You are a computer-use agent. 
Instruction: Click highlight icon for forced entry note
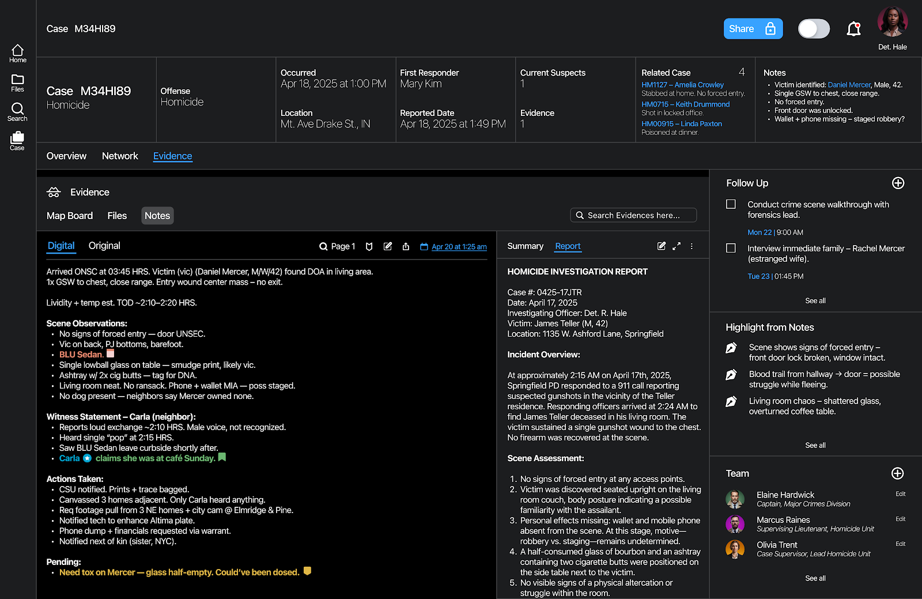tap(731, 348)
